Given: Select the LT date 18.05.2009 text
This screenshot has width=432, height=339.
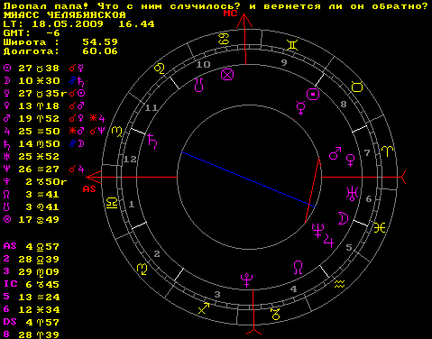Looking at the screenshot, I should (x=68, y=24).
